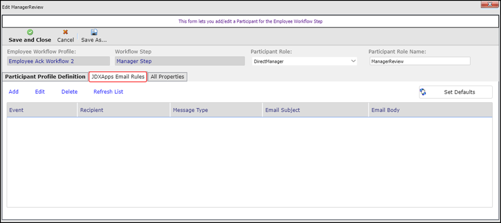The height and width of the screenshot is (223, 501).
Task: Click the refresh icon on Set Defaults
Action: point(423,92)
